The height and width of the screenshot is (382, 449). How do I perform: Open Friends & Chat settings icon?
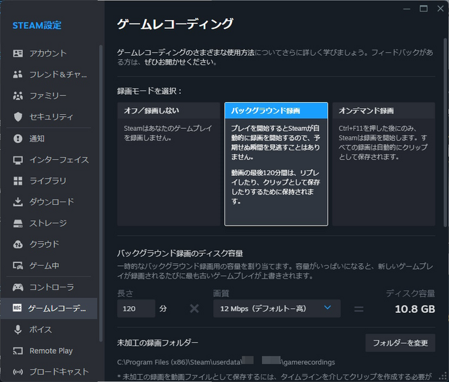coord(18,75)
